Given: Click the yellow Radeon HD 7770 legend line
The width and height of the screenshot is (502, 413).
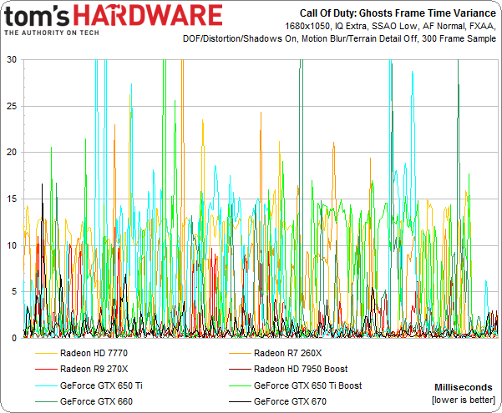Looking at the screenshot, I should click(46, 354).
